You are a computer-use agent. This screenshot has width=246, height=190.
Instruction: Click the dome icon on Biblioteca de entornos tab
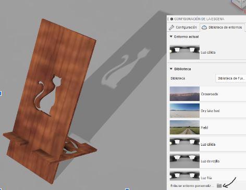coord(204,28)
